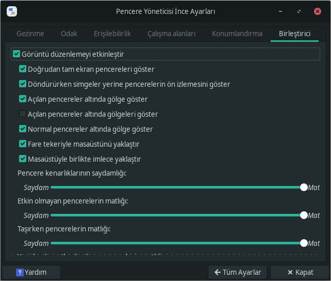Maximize the window from the title bar

click(x=299, y=11)
